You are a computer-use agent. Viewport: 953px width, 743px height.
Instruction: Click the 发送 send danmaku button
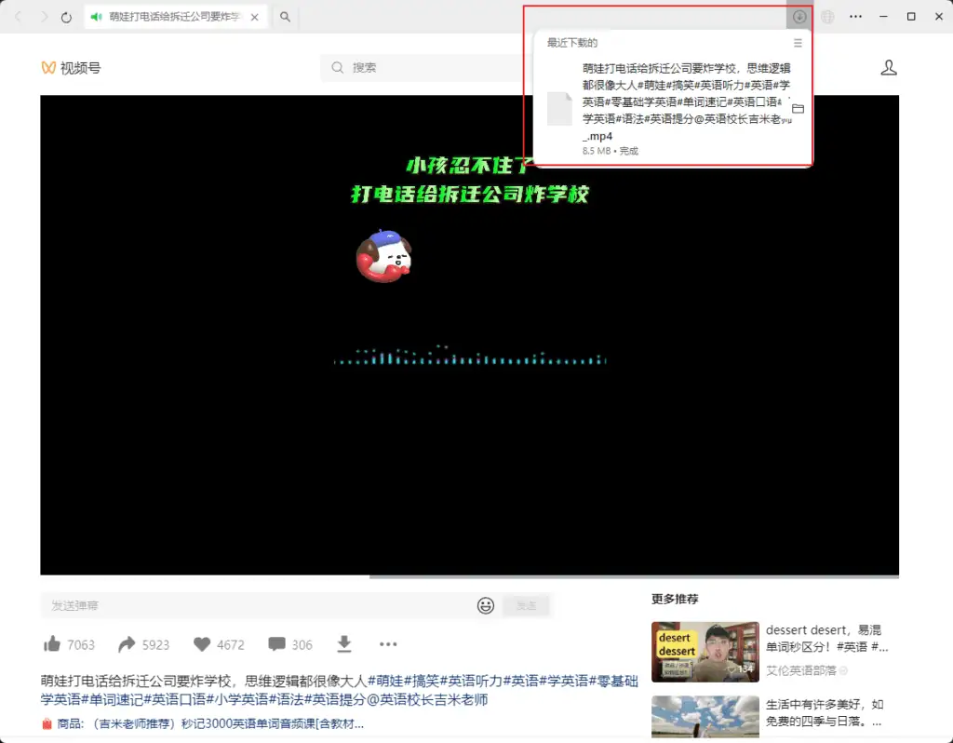click(x=526, y=605)
